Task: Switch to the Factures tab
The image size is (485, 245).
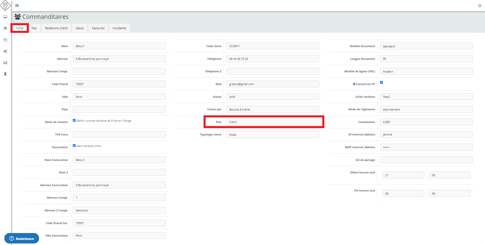Action: pos(98,28)
